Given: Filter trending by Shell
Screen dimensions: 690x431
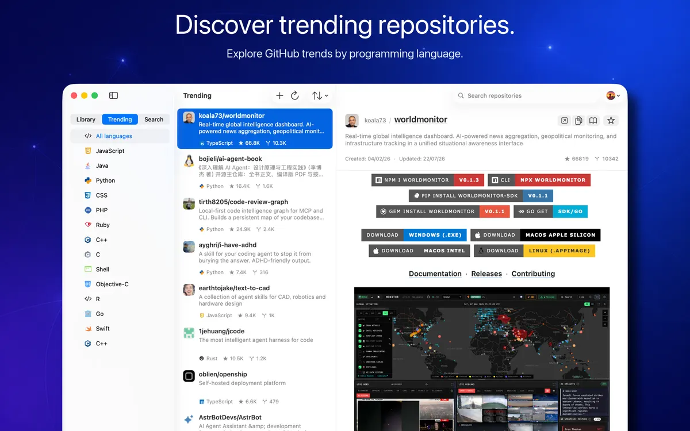Looking at the screenshot, I should click(120, 270).
